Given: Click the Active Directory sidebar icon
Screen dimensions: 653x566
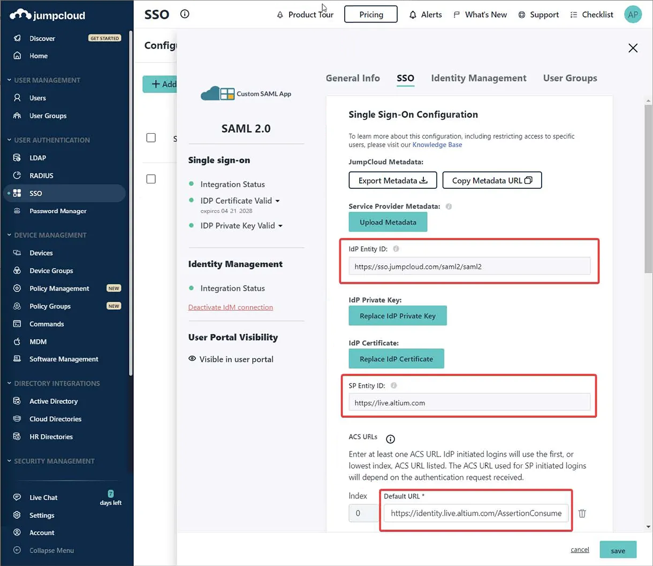Looking at the screenshot, I should (x=17, y=401).
